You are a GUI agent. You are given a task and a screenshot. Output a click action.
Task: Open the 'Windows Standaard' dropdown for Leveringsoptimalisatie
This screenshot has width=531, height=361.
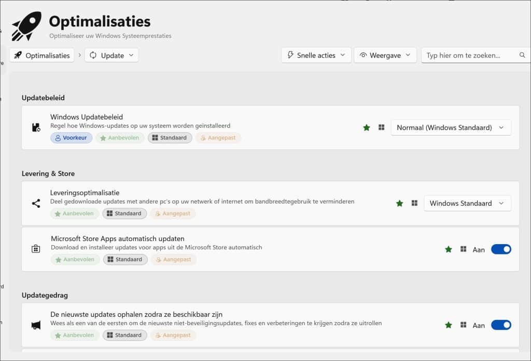click(x=467, y=203)
